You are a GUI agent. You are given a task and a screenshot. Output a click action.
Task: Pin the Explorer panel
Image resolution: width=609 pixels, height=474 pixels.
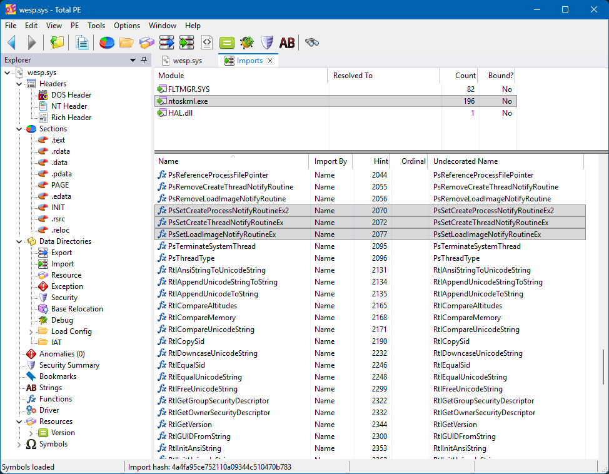pos(144,60)
